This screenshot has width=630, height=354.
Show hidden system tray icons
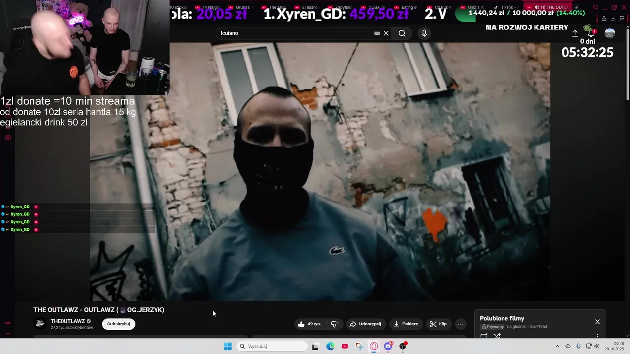tap(557, 346)
